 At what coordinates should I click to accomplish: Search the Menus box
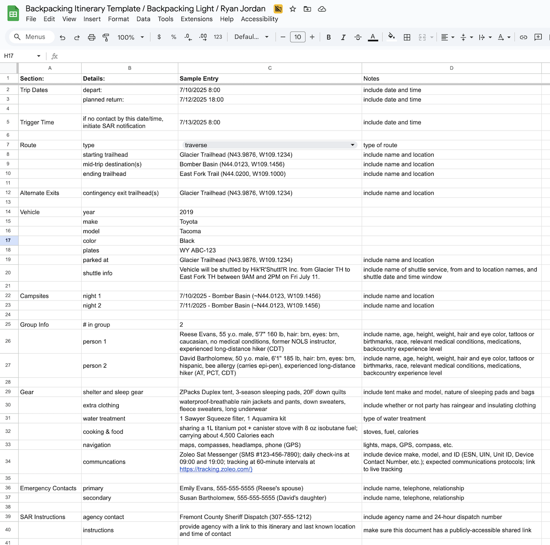(31, 37)
